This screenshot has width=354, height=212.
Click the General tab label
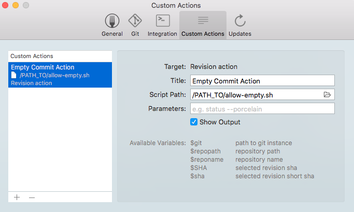112,34
